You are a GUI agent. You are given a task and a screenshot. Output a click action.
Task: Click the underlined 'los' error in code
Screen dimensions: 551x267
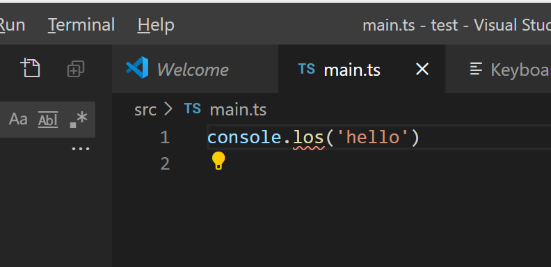(x=308, y=138)
